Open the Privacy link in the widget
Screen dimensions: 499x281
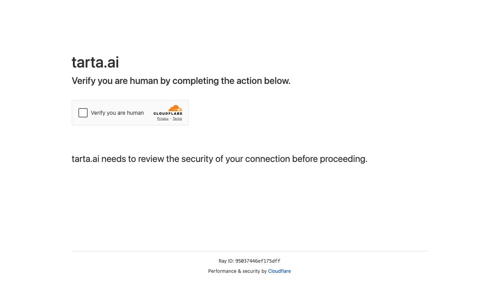coord(163,119)
